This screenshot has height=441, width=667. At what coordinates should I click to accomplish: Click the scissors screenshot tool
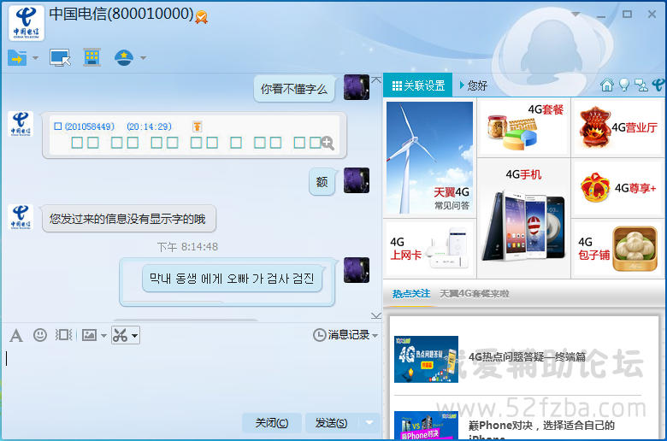[x=121, y=335]
